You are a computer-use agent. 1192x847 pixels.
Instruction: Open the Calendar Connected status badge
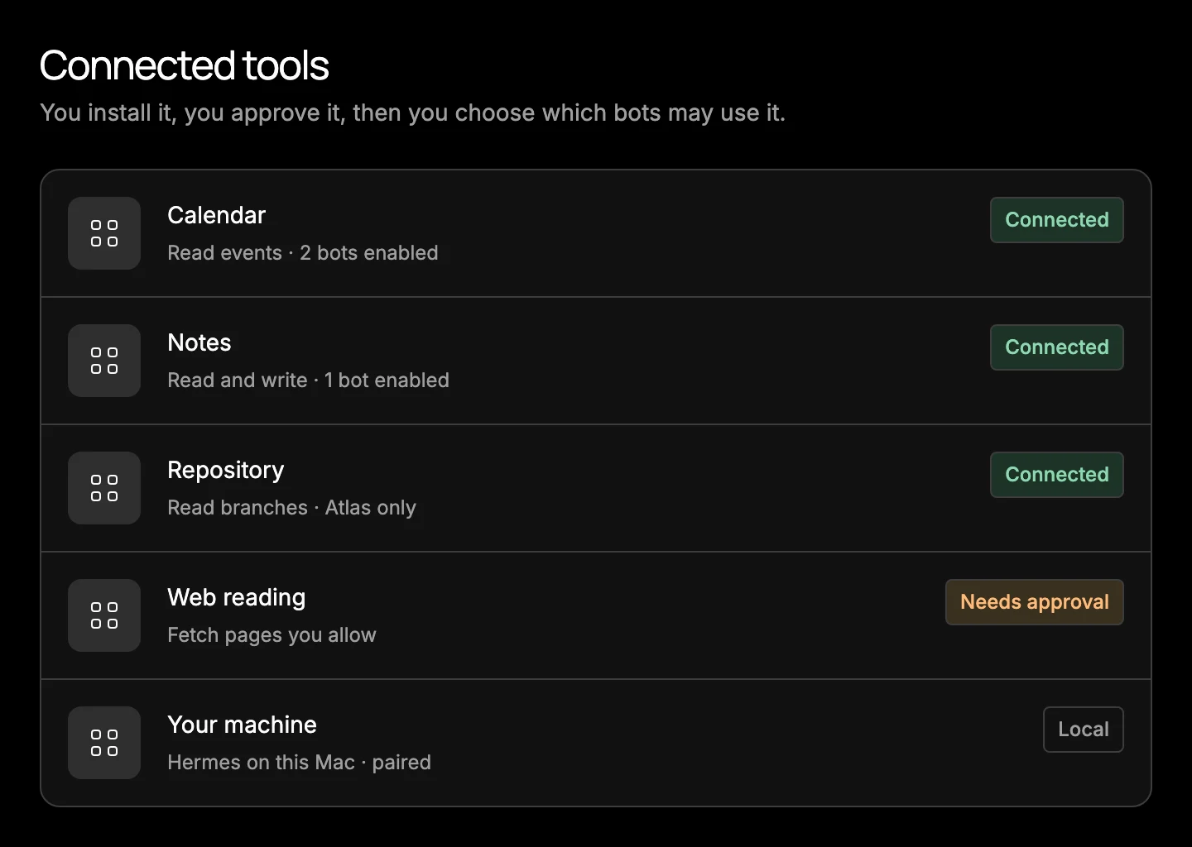click(1057, 220)
